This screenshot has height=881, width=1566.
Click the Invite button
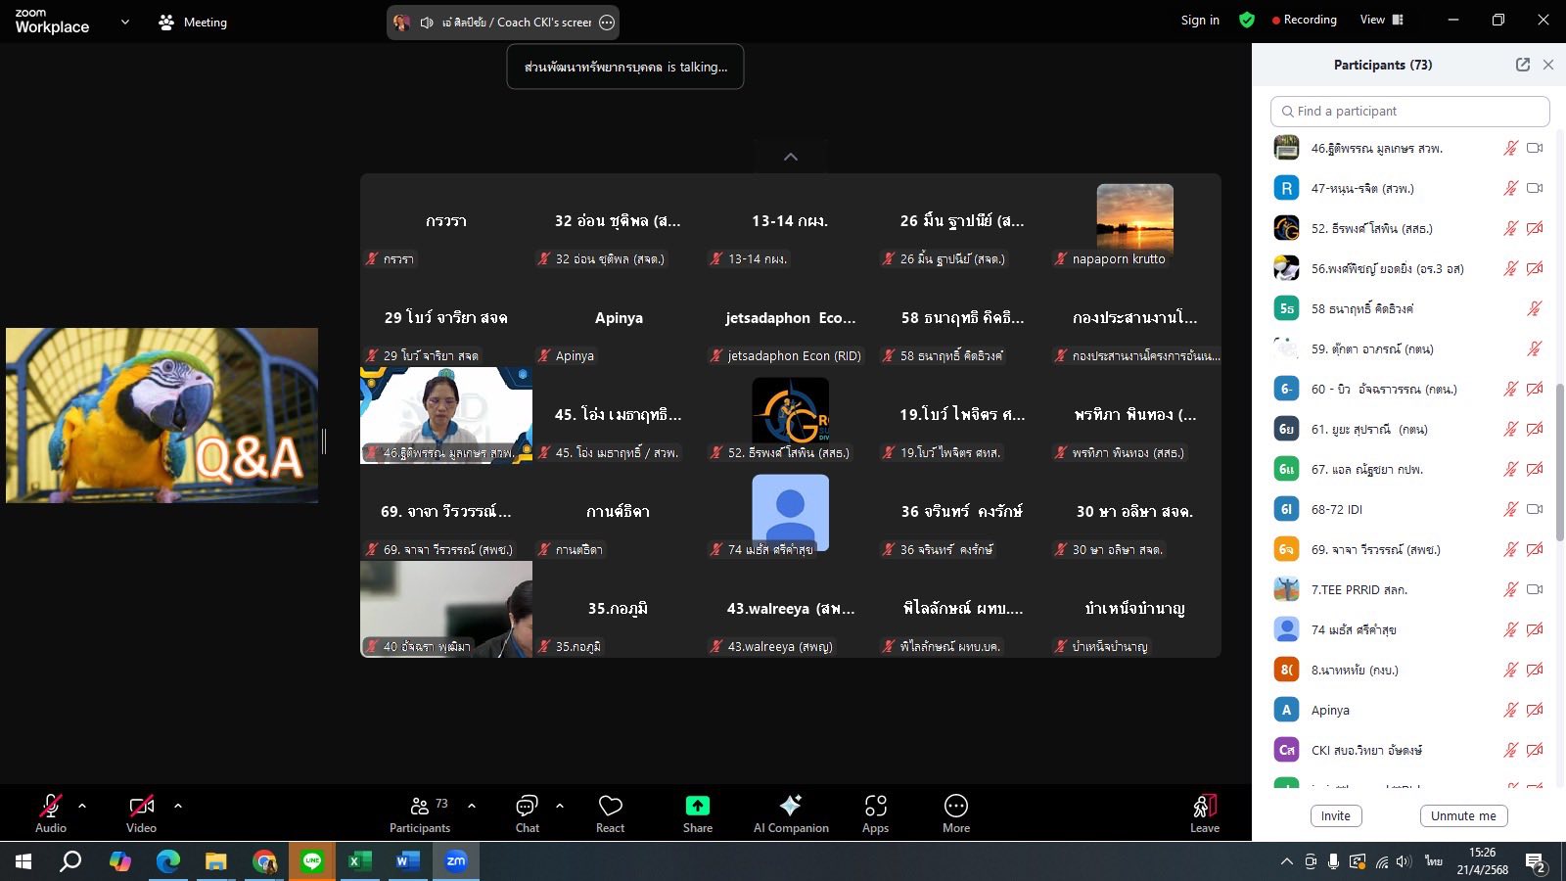(1335, 815)
